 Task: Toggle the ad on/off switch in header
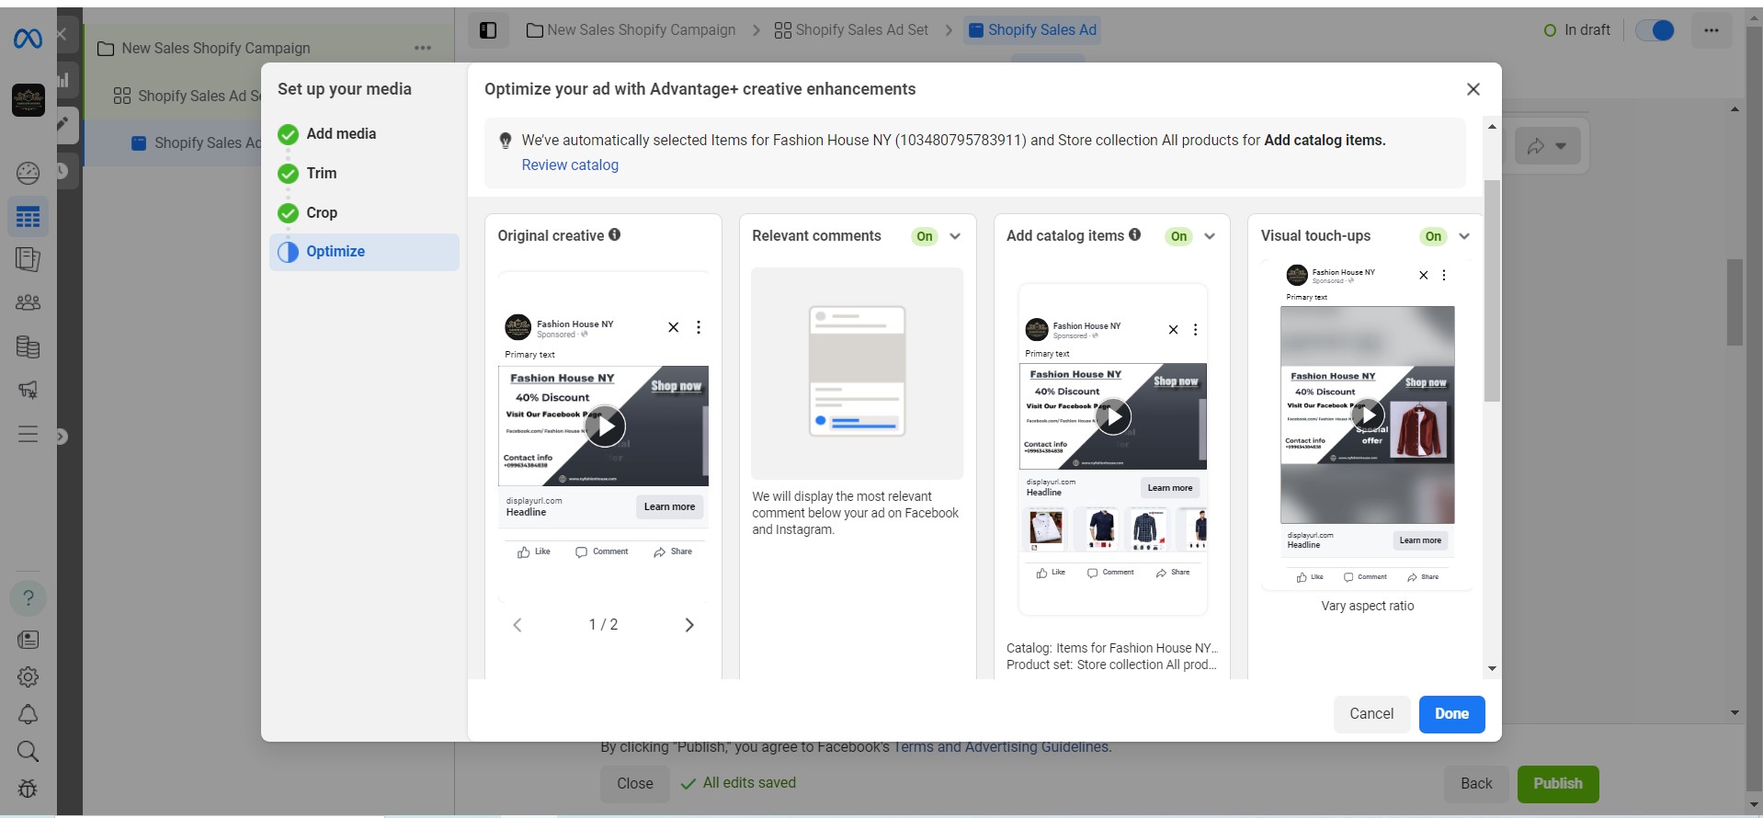[1655, 30]
